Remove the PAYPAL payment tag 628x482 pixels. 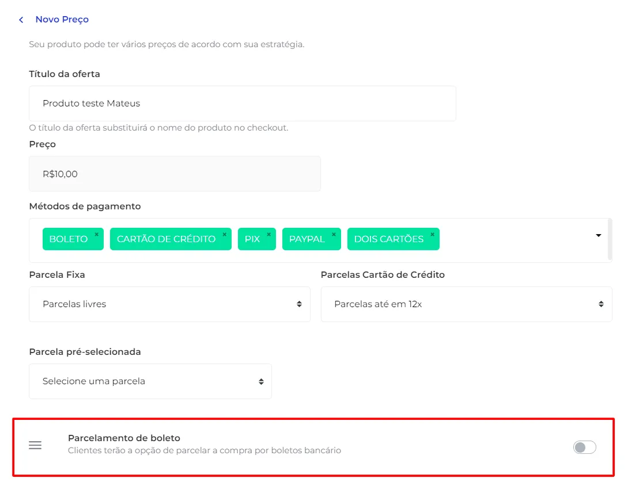334,235
